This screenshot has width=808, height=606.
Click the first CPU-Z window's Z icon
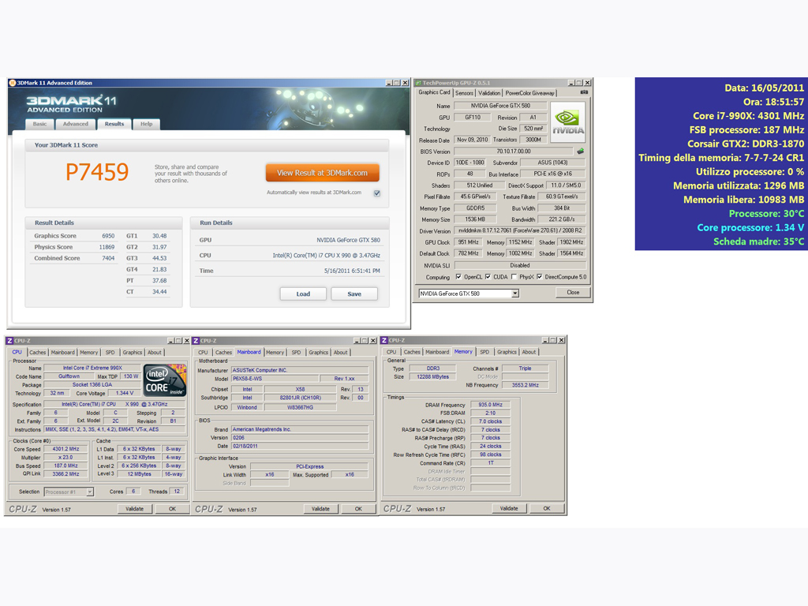(9, 341)
